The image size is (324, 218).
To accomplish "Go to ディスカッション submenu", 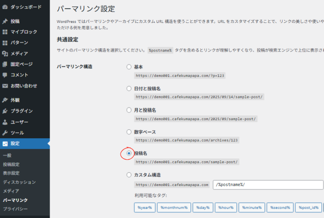I will tap(19, 182).
